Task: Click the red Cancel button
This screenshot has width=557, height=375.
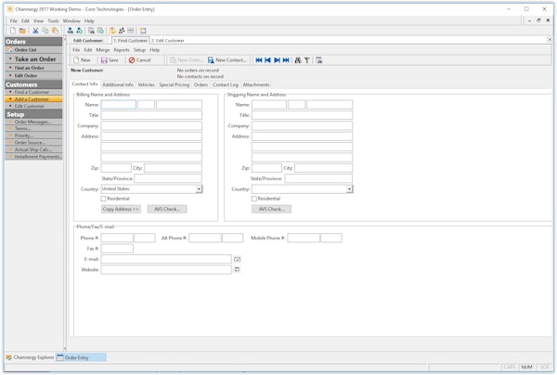Action: [140, 60]
